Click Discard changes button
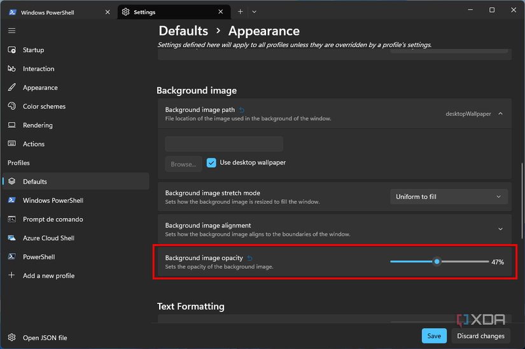The height and width of the screenshot is (349, 525). (x=480, y=336)
